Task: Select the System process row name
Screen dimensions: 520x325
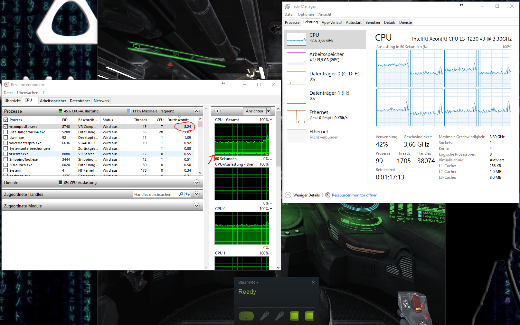Action: pos(15,170)
